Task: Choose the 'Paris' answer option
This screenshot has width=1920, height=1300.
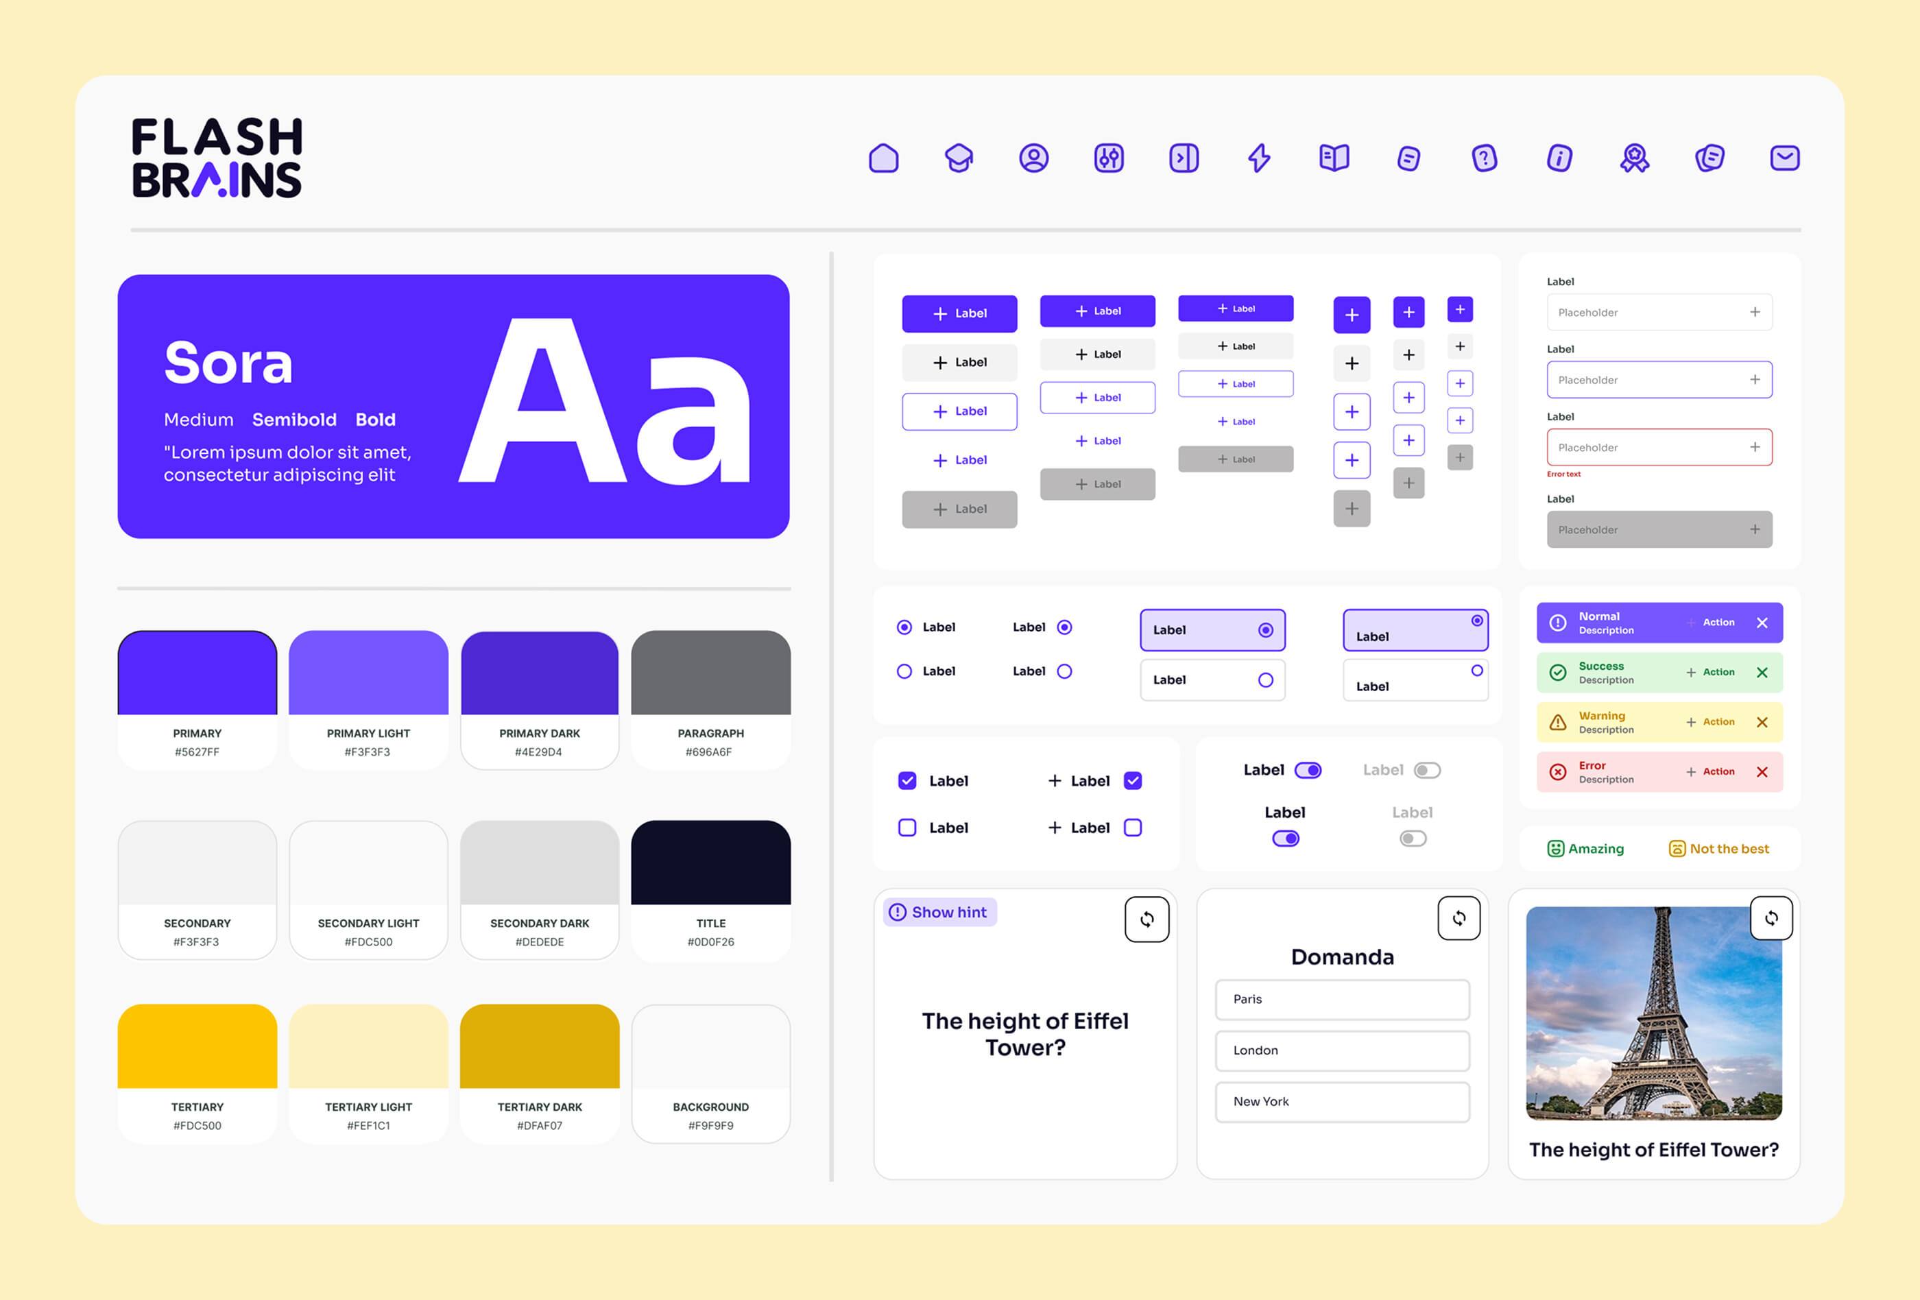Action: pos(1343,1000)
